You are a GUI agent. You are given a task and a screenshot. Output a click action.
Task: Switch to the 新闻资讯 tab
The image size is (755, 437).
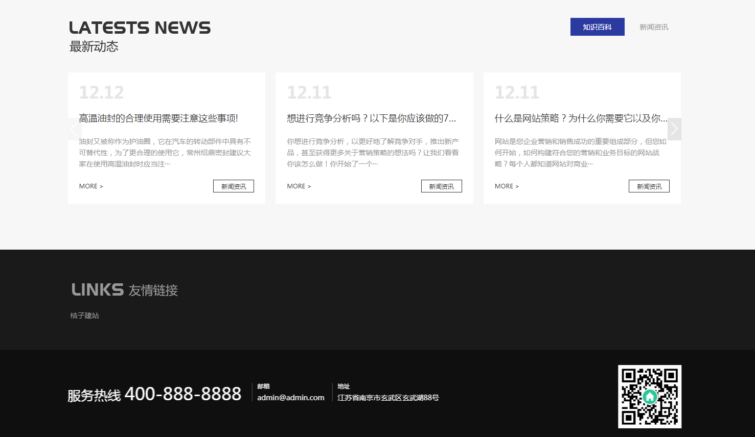[653, 27]
